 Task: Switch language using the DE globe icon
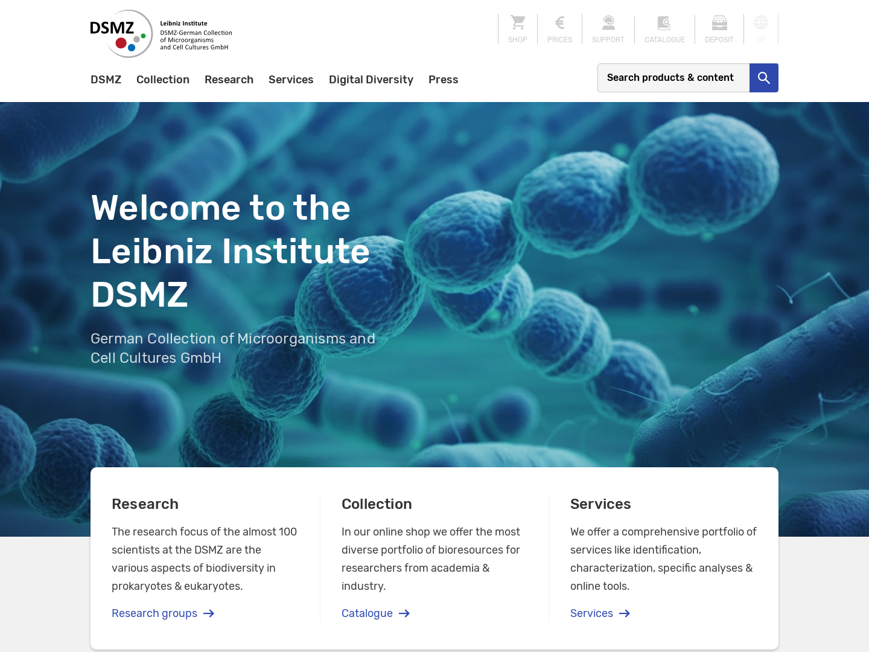point(761,23)
